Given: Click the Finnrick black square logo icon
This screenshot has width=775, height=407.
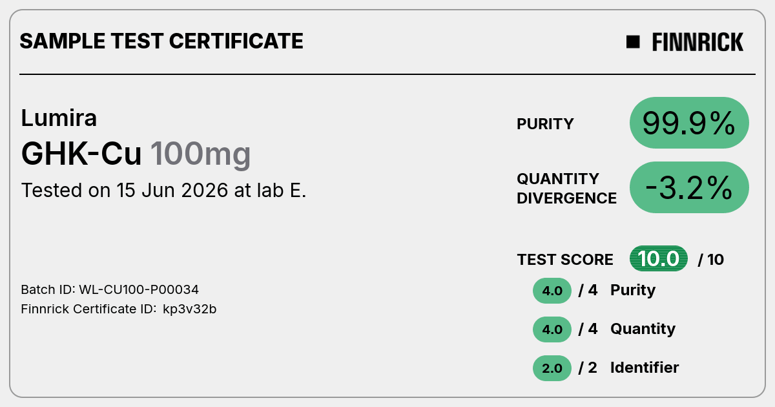Looking at the screenshot, I should (633, 42).
